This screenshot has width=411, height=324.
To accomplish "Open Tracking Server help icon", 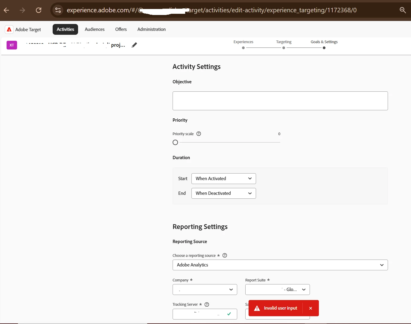I will 207,304.
